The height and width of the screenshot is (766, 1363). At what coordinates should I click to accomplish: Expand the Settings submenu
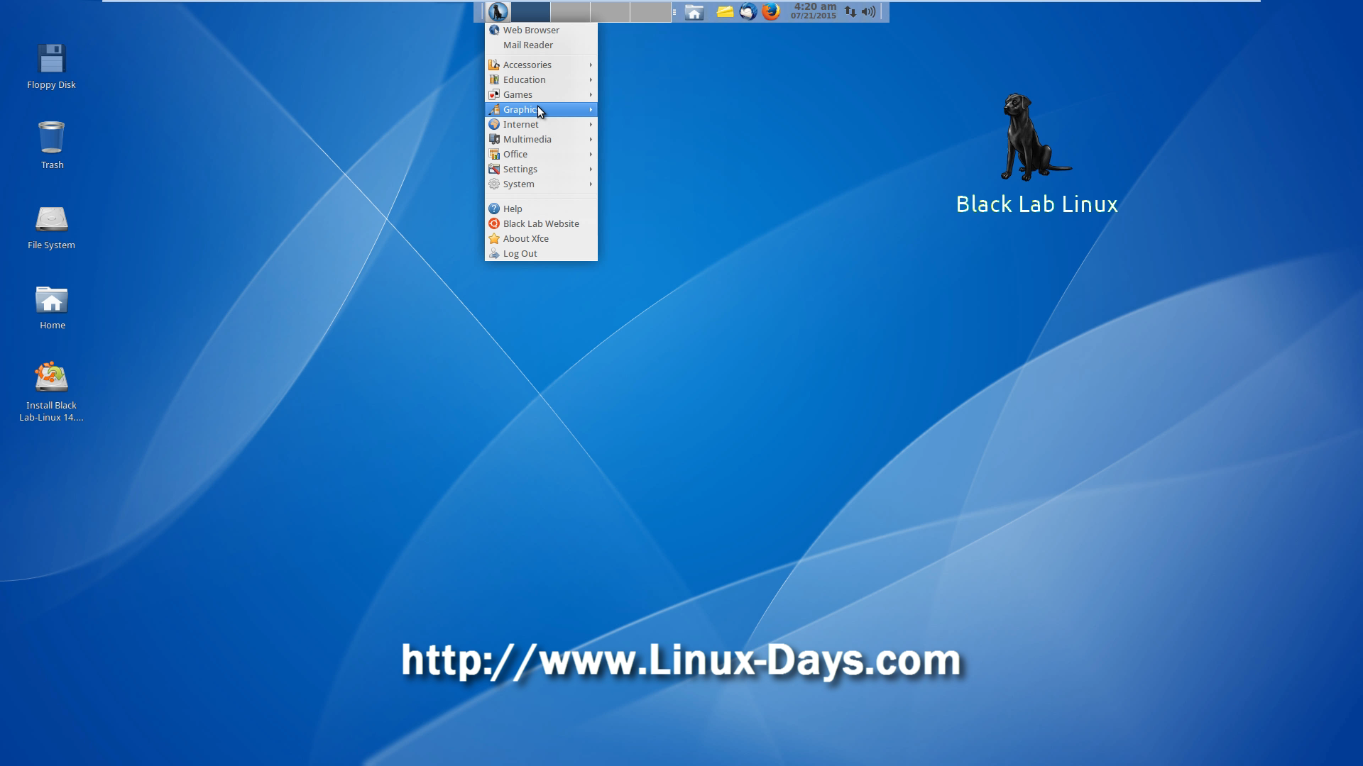[x=541, y=169]
